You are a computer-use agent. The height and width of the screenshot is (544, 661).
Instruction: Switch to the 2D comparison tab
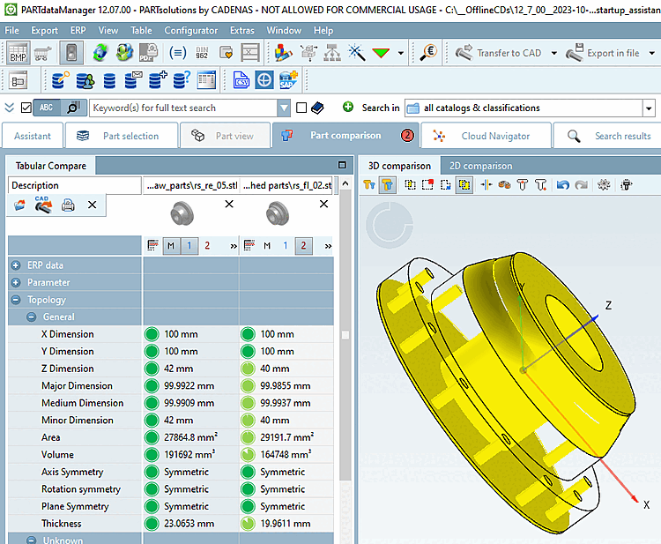480,166
